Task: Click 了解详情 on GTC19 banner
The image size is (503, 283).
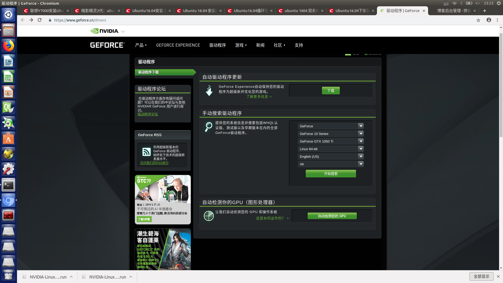Action: tap(144, 219)
